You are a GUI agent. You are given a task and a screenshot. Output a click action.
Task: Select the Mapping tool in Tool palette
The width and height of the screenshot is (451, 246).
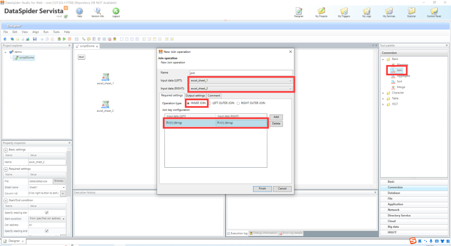[x=400, y=65]
